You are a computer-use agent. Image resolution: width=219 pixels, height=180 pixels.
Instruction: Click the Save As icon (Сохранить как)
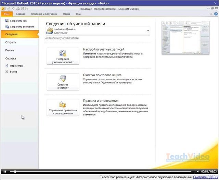tap(7, 21)
